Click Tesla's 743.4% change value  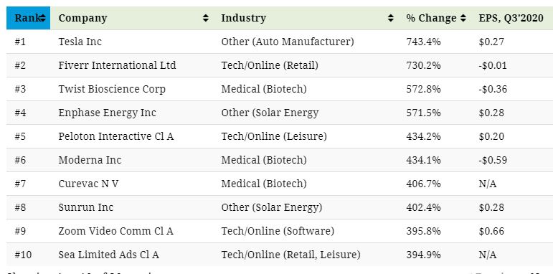[423, 42]
